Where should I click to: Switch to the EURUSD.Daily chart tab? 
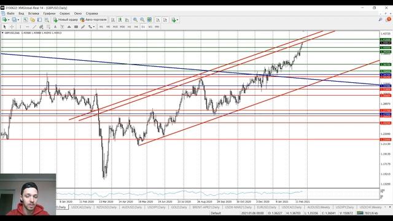click(267, 207)
